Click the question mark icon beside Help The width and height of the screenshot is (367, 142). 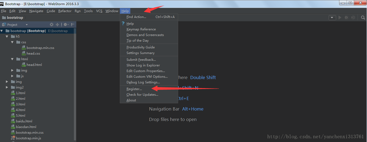(x=123, y=23)
